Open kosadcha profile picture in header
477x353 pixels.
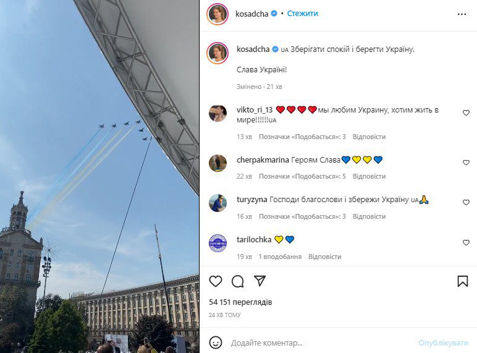[217, 14]
